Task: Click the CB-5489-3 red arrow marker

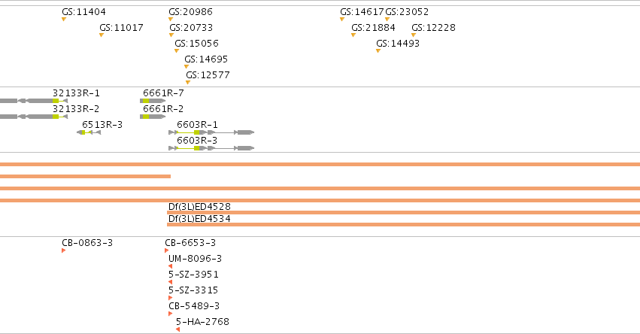Action: point(170,314)
